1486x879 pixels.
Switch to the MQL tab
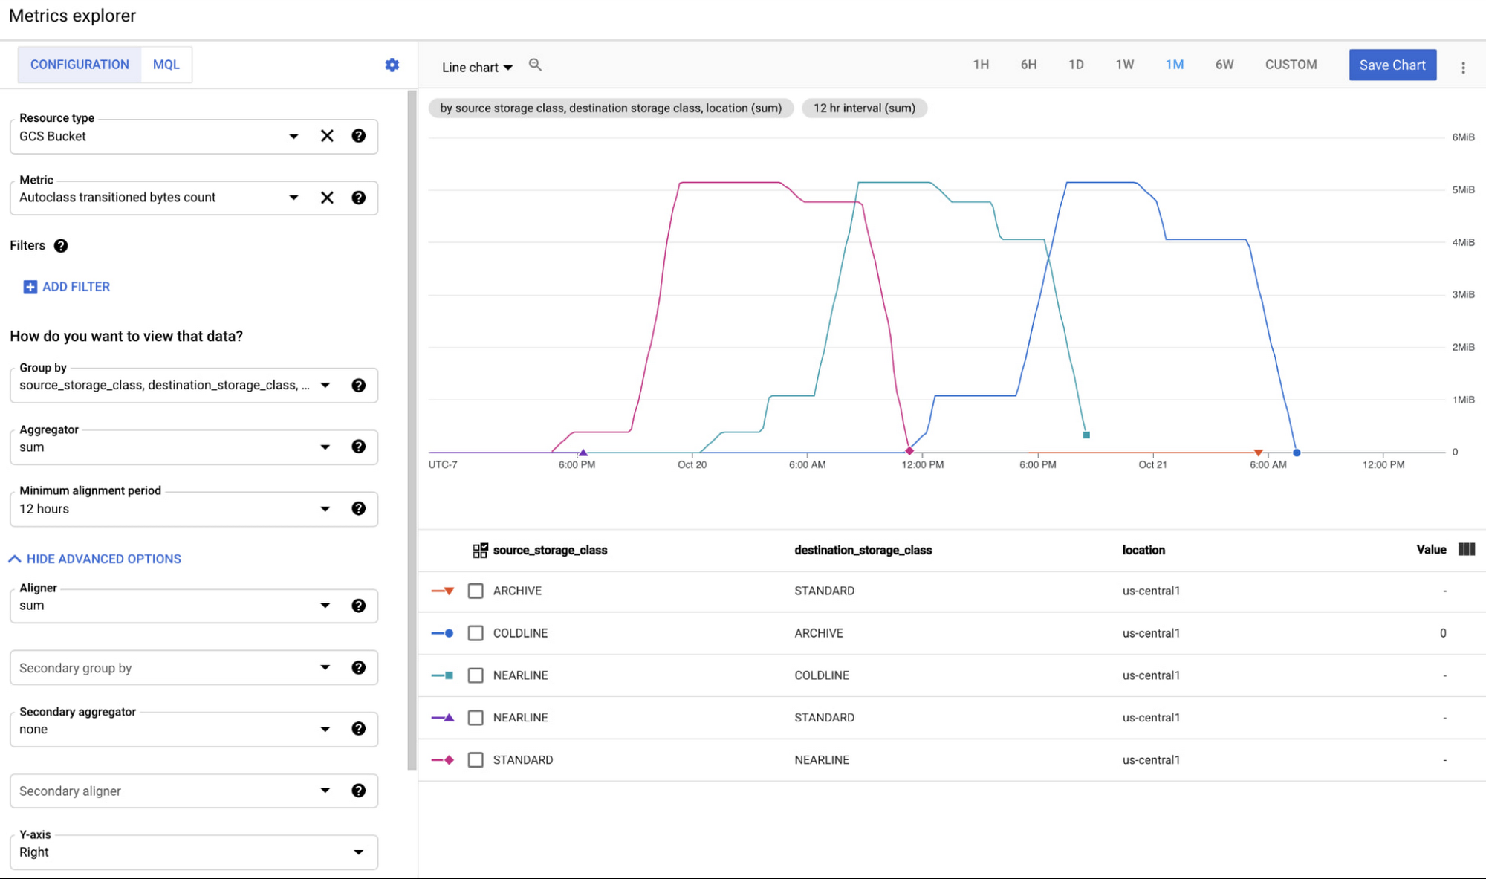166,65
